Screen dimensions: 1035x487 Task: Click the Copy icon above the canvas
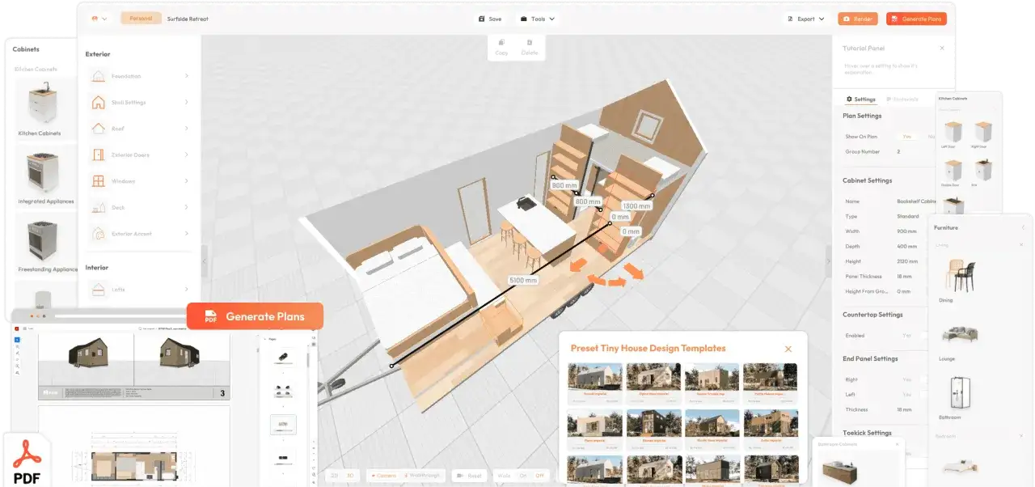501,47
